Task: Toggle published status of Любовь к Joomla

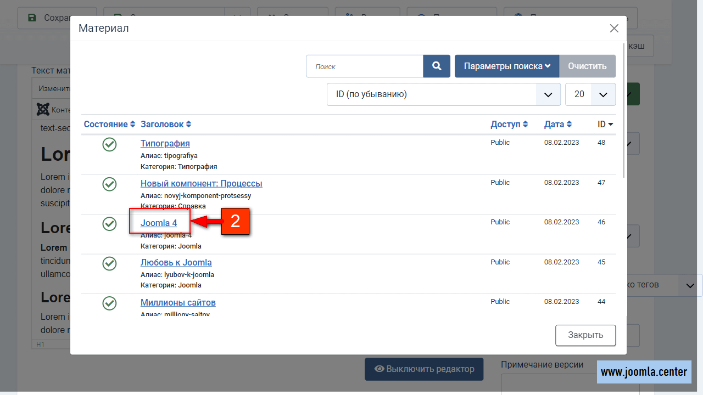Action: (110, 263)
